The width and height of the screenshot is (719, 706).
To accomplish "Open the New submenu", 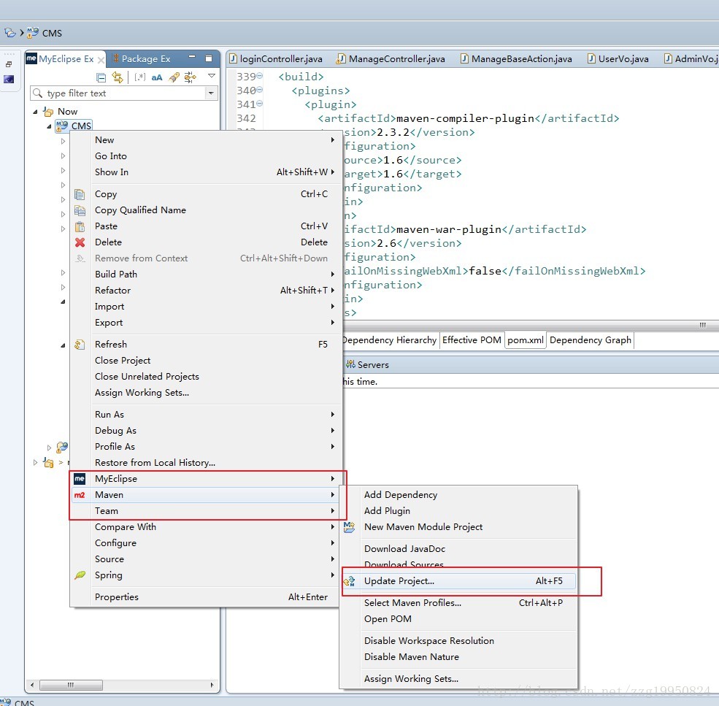I will (x=204, y=140).
